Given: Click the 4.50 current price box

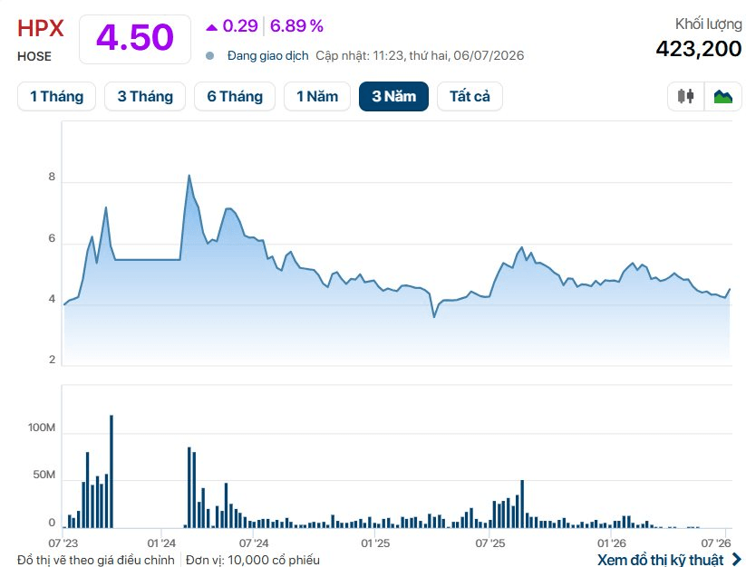Looking at the screenshot, I should pos(135,39).
